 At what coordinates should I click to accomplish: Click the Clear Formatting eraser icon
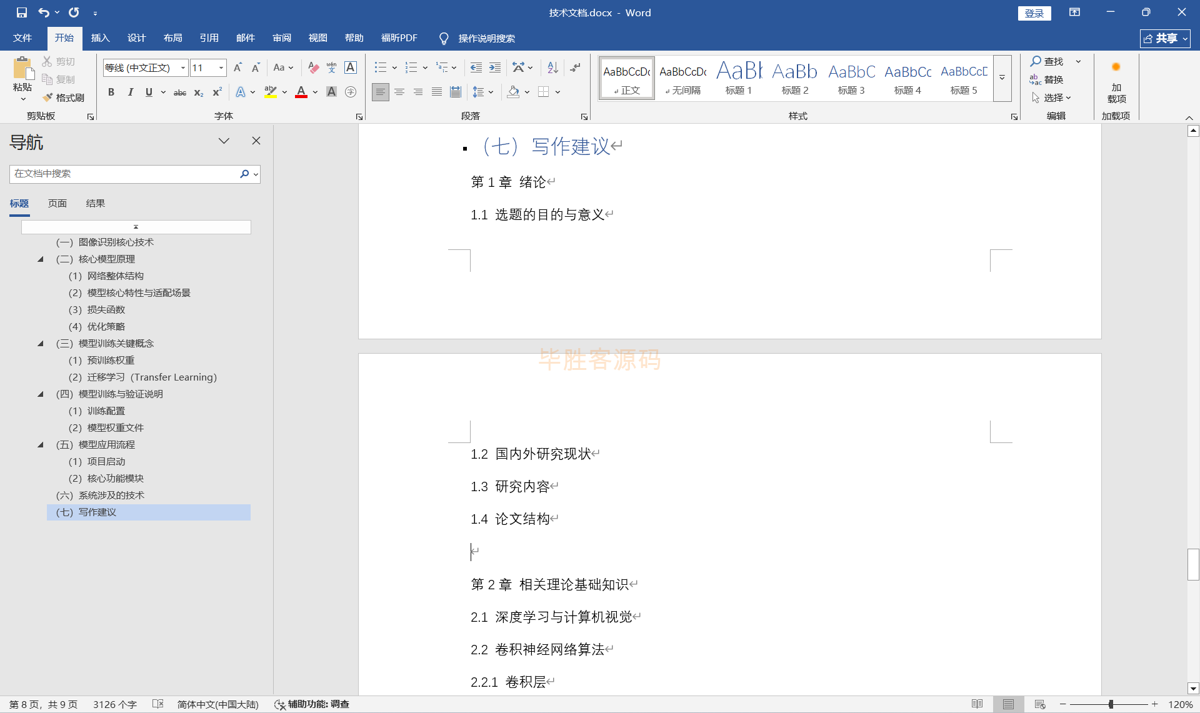(x=314, y=67)
